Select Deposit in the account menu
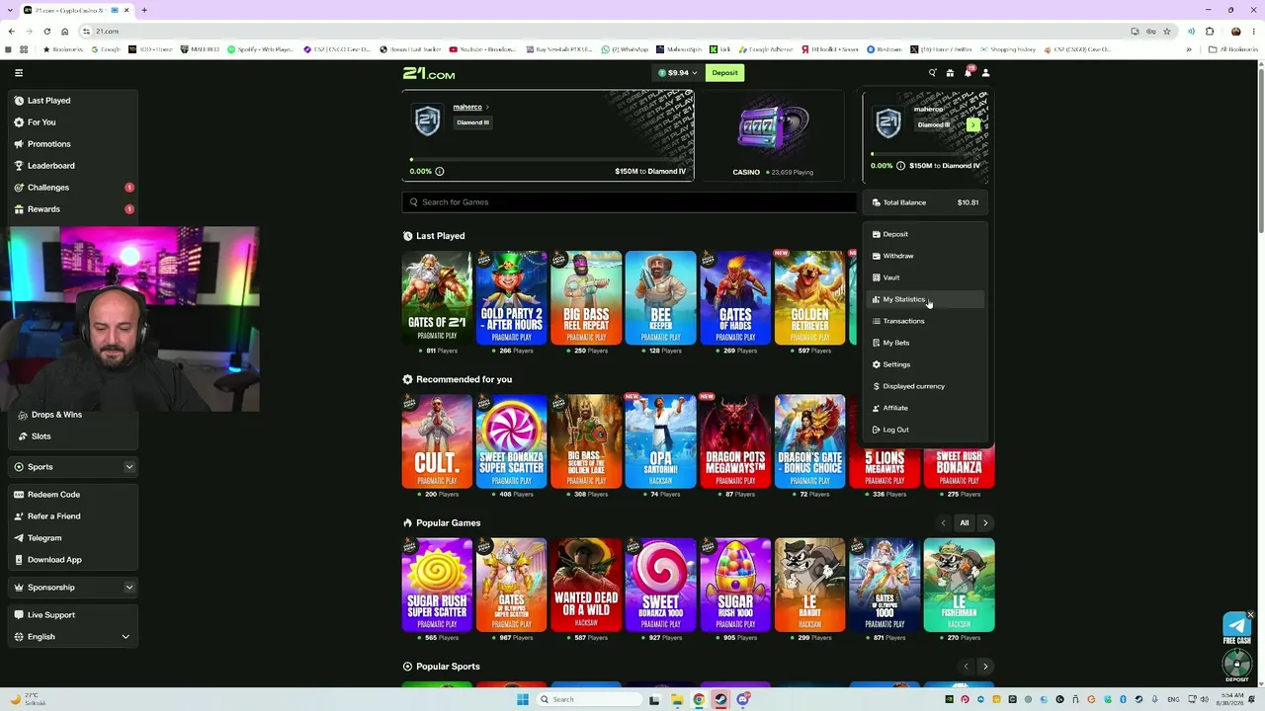 926,234
